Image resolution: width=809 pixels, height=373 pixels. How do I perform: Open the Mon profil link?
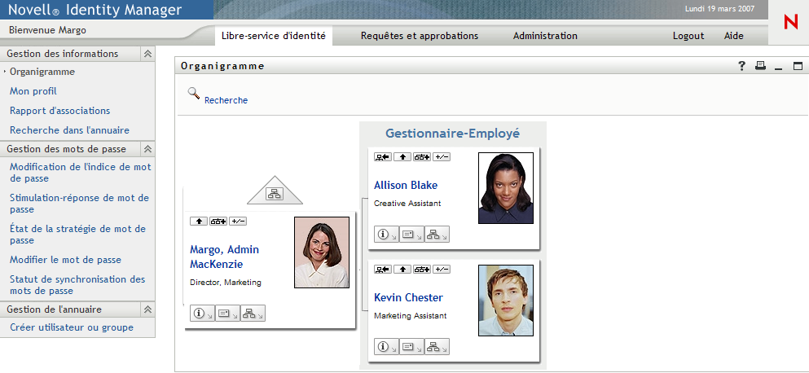(x=33, y=91)
